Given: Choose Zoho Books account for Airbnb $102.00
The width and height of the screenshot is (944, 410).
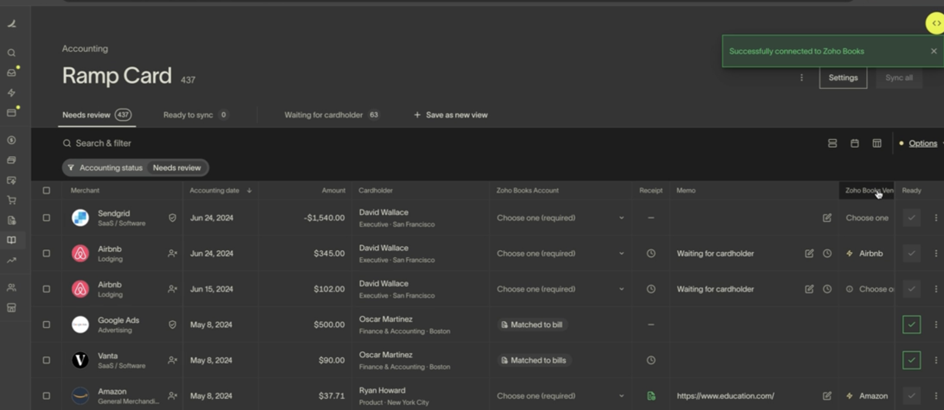Looking at the screenshot, I should (560, 289).
